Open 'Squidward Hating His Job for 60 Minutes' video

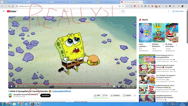point(147,89)
